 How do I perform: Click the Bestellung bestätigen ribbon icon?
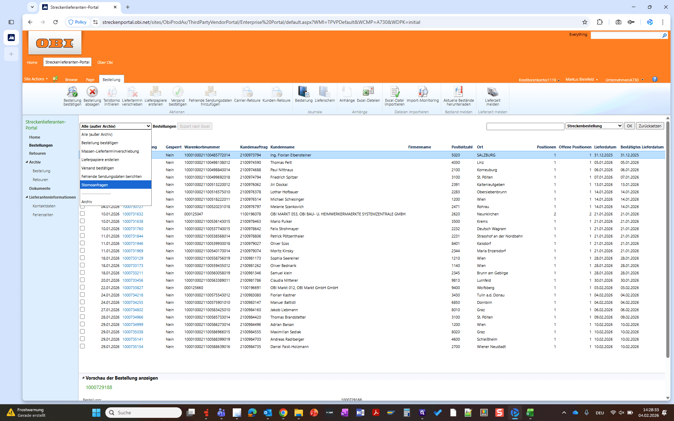pyautogui.click(x=72, y=92)
